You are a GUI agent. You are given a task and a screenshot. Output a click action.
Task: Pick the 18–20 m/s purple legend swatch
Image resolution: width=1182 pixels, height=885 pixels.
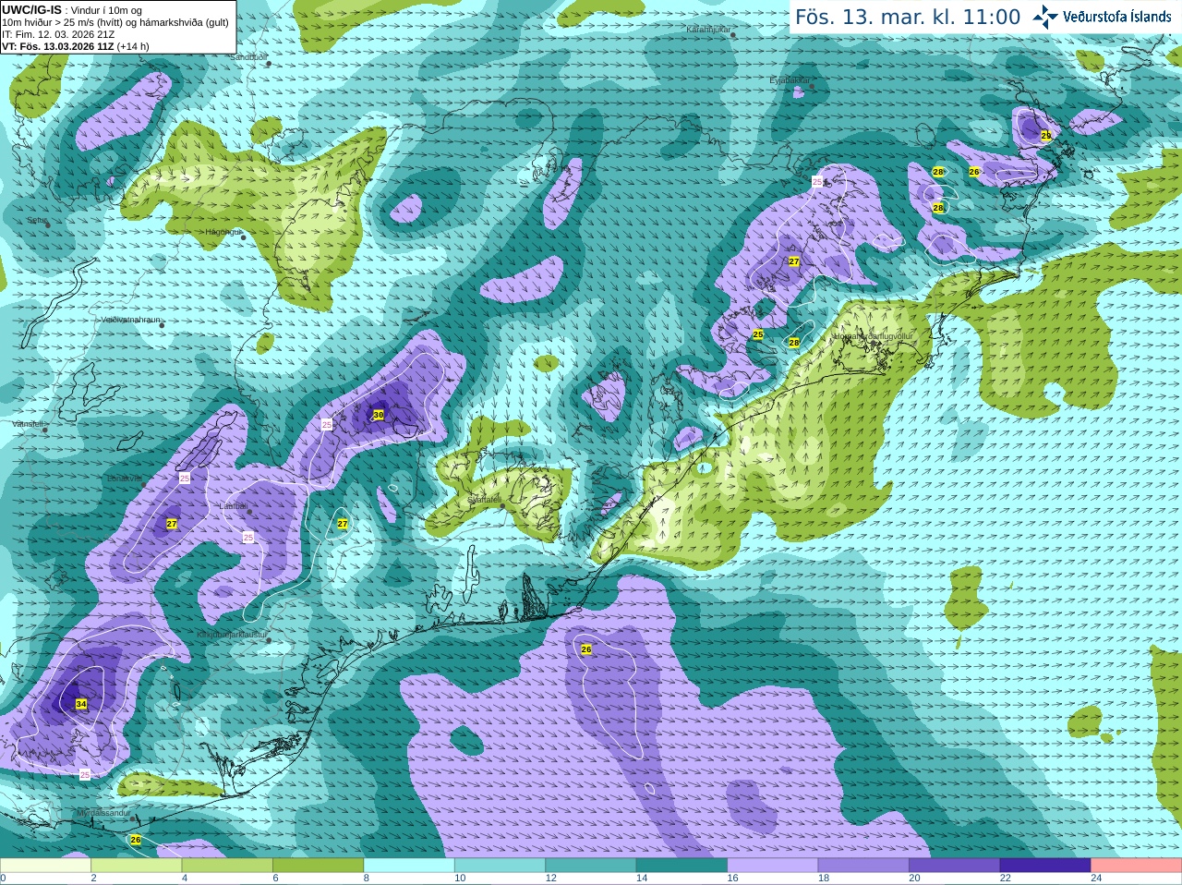click(x=863, y=866)
